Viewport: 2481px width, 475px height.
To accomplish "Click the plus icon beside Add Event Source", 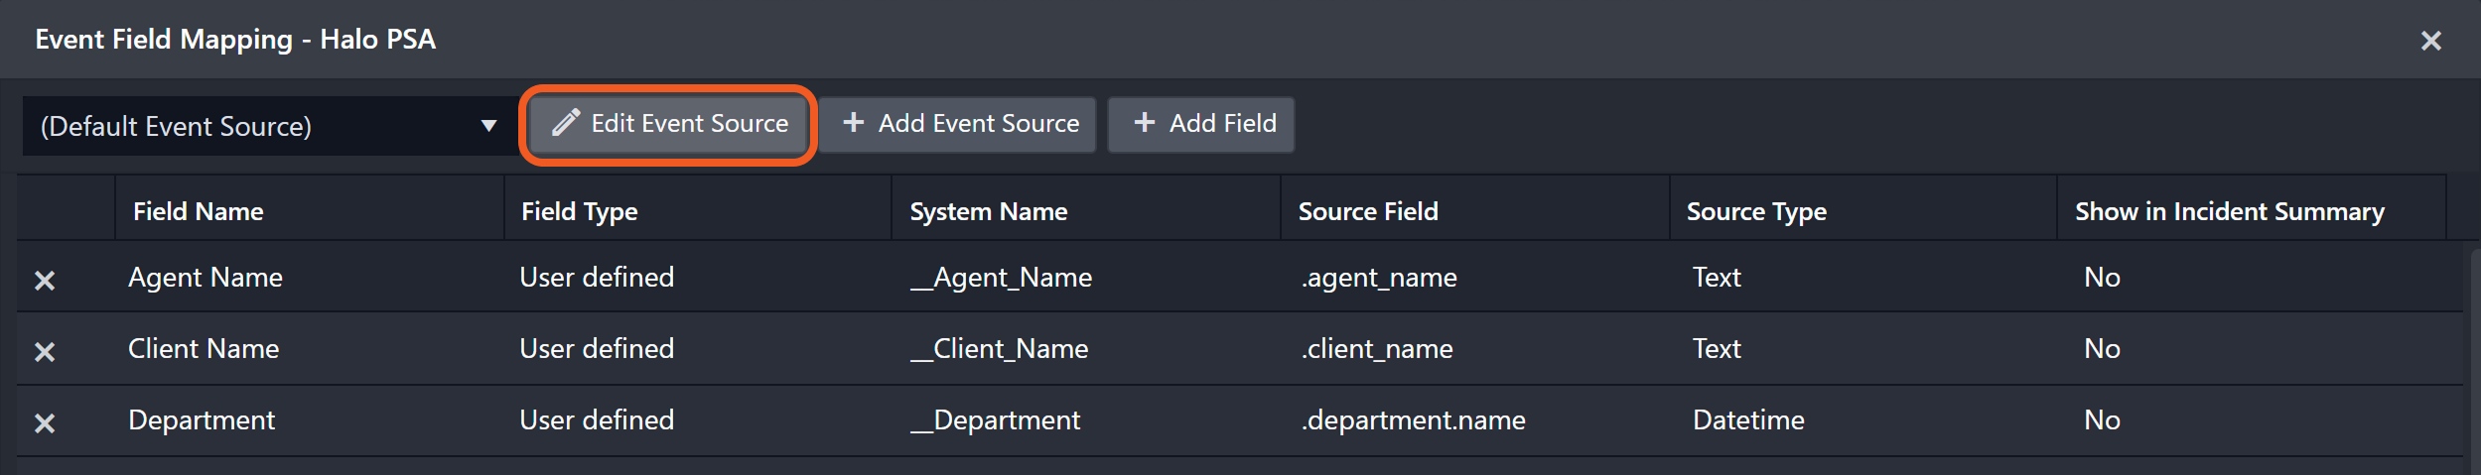I will [x=853, y=123].
